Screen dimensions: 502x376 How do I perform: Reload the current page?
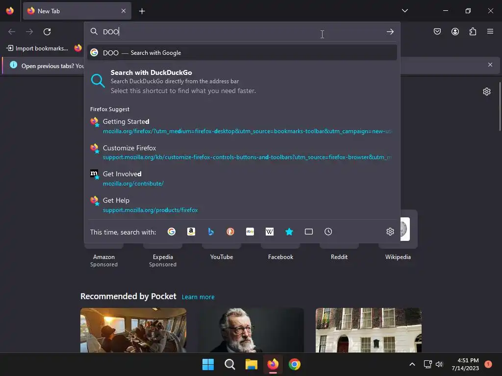(47, 32)
